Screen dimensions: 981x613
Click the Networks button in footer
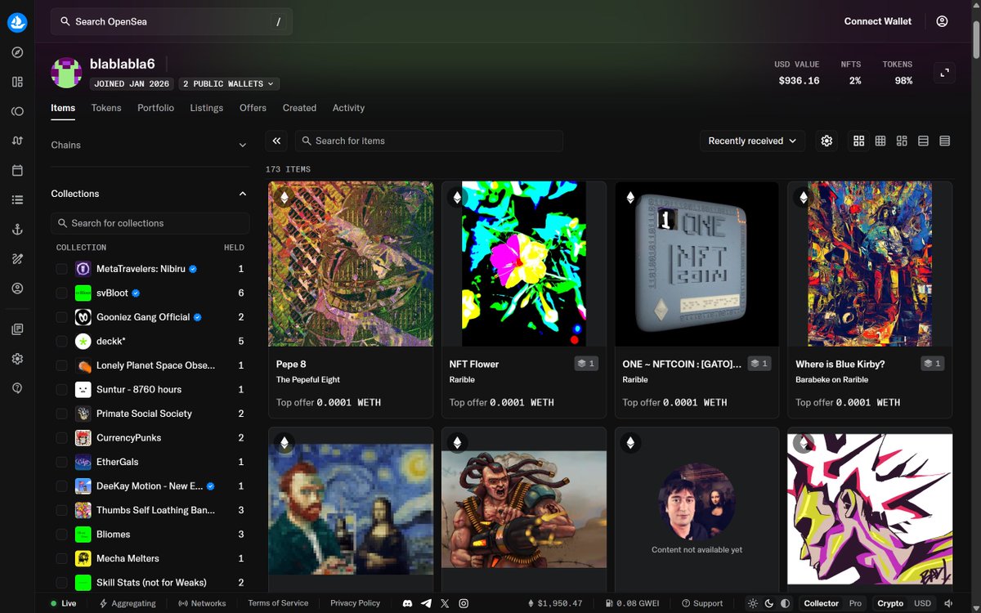(x=202, y=603)
